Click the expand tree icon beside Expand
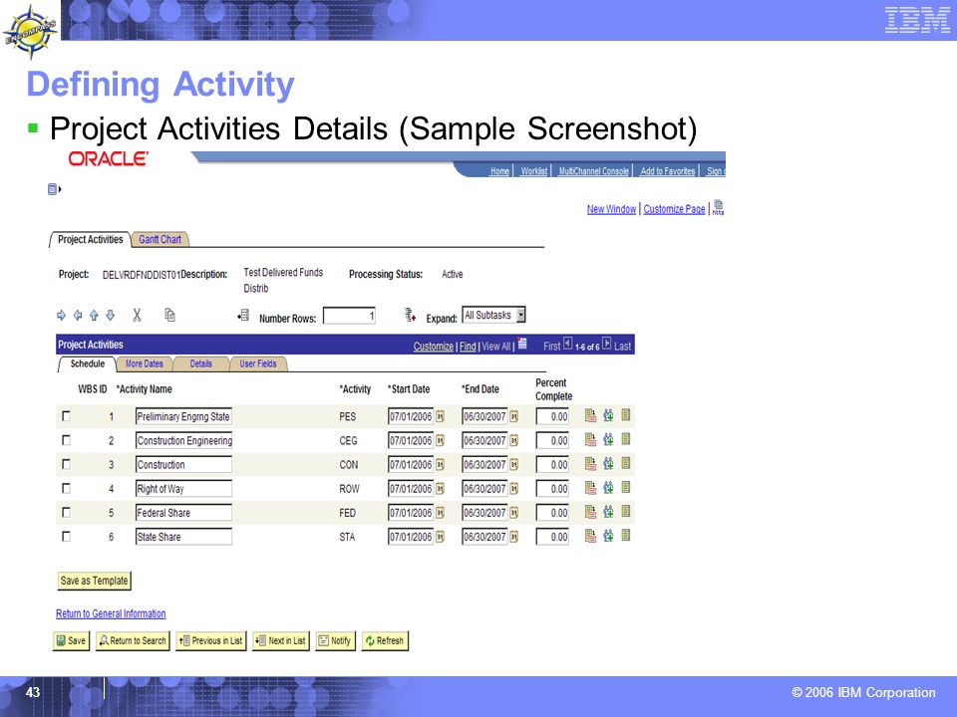Image resolution: width=957 pixels, height=717 pixels. 410,316
